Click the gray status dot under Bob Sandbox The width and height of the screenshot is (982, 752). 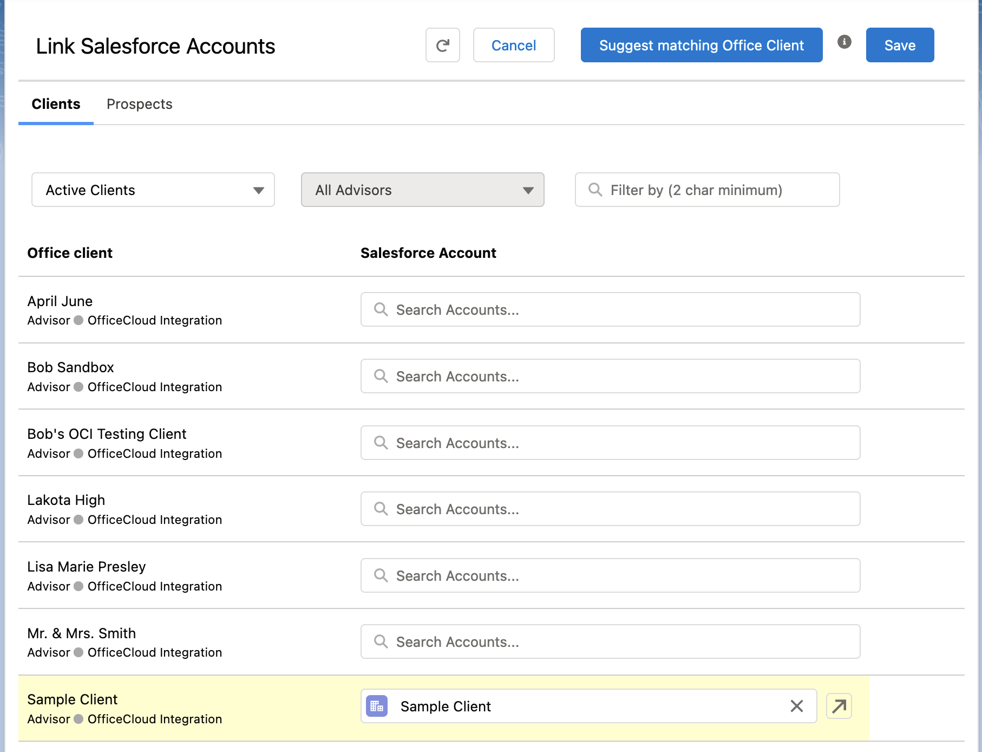pos(78,387)
